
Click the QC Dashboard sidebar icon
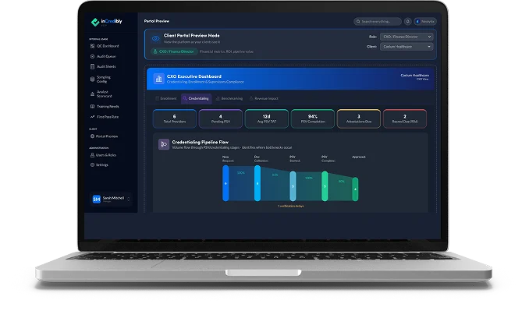tap(93, 46)
